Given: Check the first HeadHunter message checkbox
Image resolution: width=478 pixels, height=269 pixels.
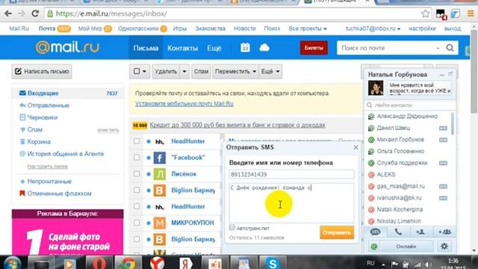Looking at the screenshot, I should click(x=137, y=141).
